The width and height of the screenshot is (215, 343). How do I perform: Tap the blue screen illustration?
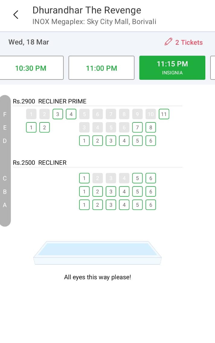click(x=97, y=252)
